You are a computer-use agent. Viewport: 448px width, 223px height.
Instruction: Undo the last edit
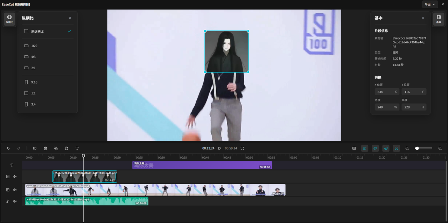coord(8,148)
